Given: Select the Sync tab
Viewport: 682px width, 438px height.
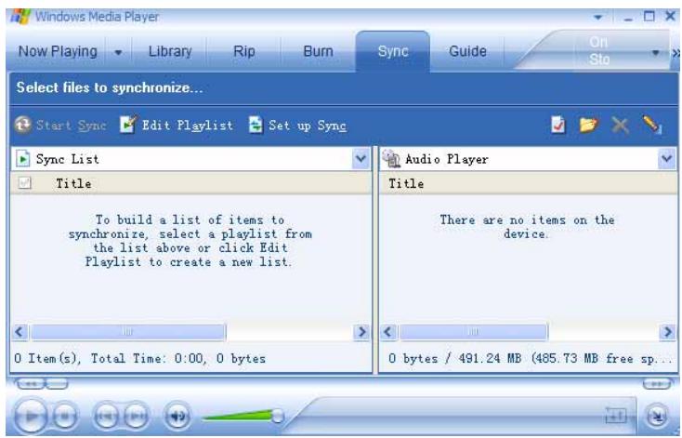Looking at the screenshot, I should point(393,51).
